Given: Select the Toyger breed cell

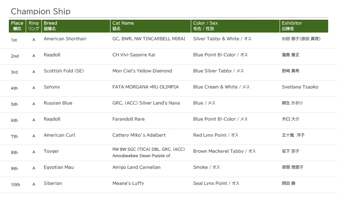Looking at the screenshot, I should click(x=51, y=151).
